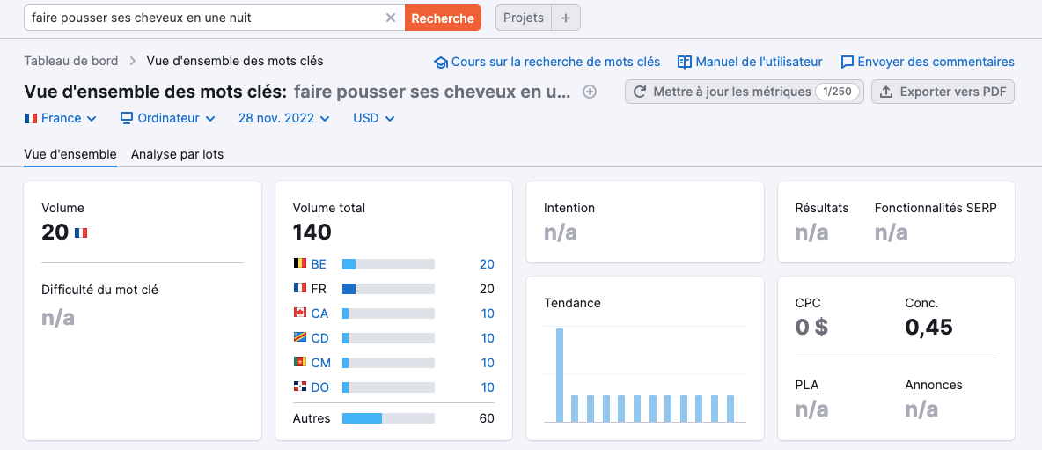Open the Projets button
Screen dimensions: 1042x450
tap(524, 18)
